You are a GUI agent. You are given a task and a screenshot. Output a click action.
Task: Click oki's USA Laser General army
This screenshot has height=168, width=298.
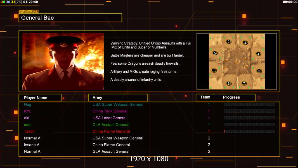coord(110,118)
